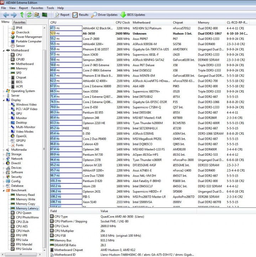Expand the Network tree node
Image resolution: width=256 pixels, height=257 pixels.
[x=4, y=159]
